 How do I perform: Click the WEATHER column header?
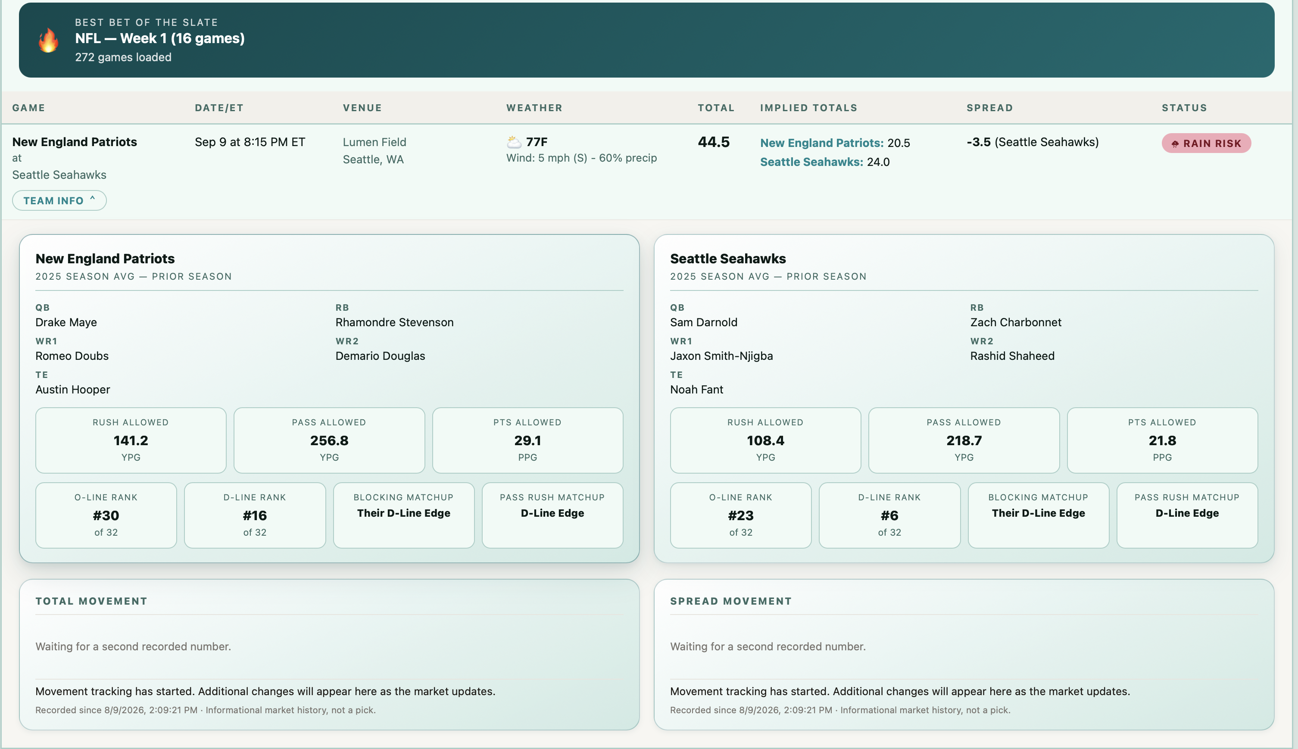(x=534, y=108)
